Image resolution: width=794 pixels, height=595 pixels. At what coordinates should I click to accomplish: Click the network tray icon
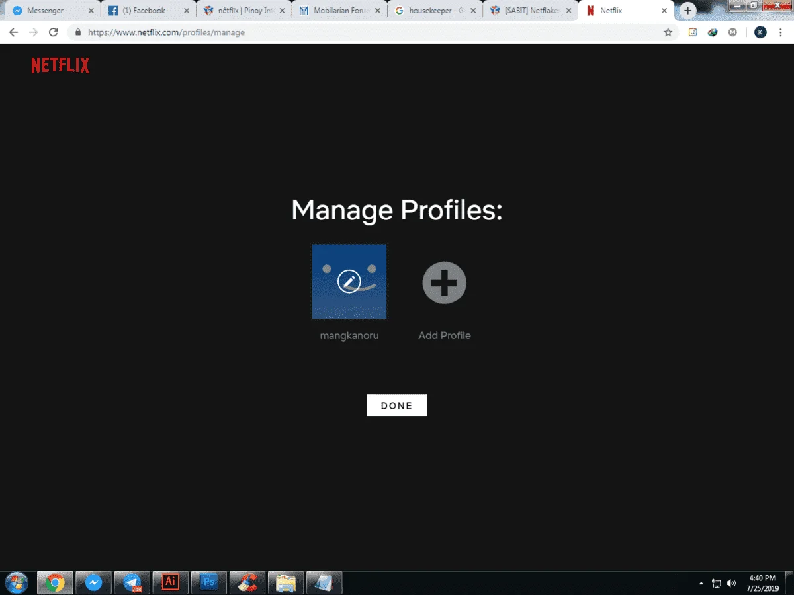pyautogui.click(x=717, y=583)
